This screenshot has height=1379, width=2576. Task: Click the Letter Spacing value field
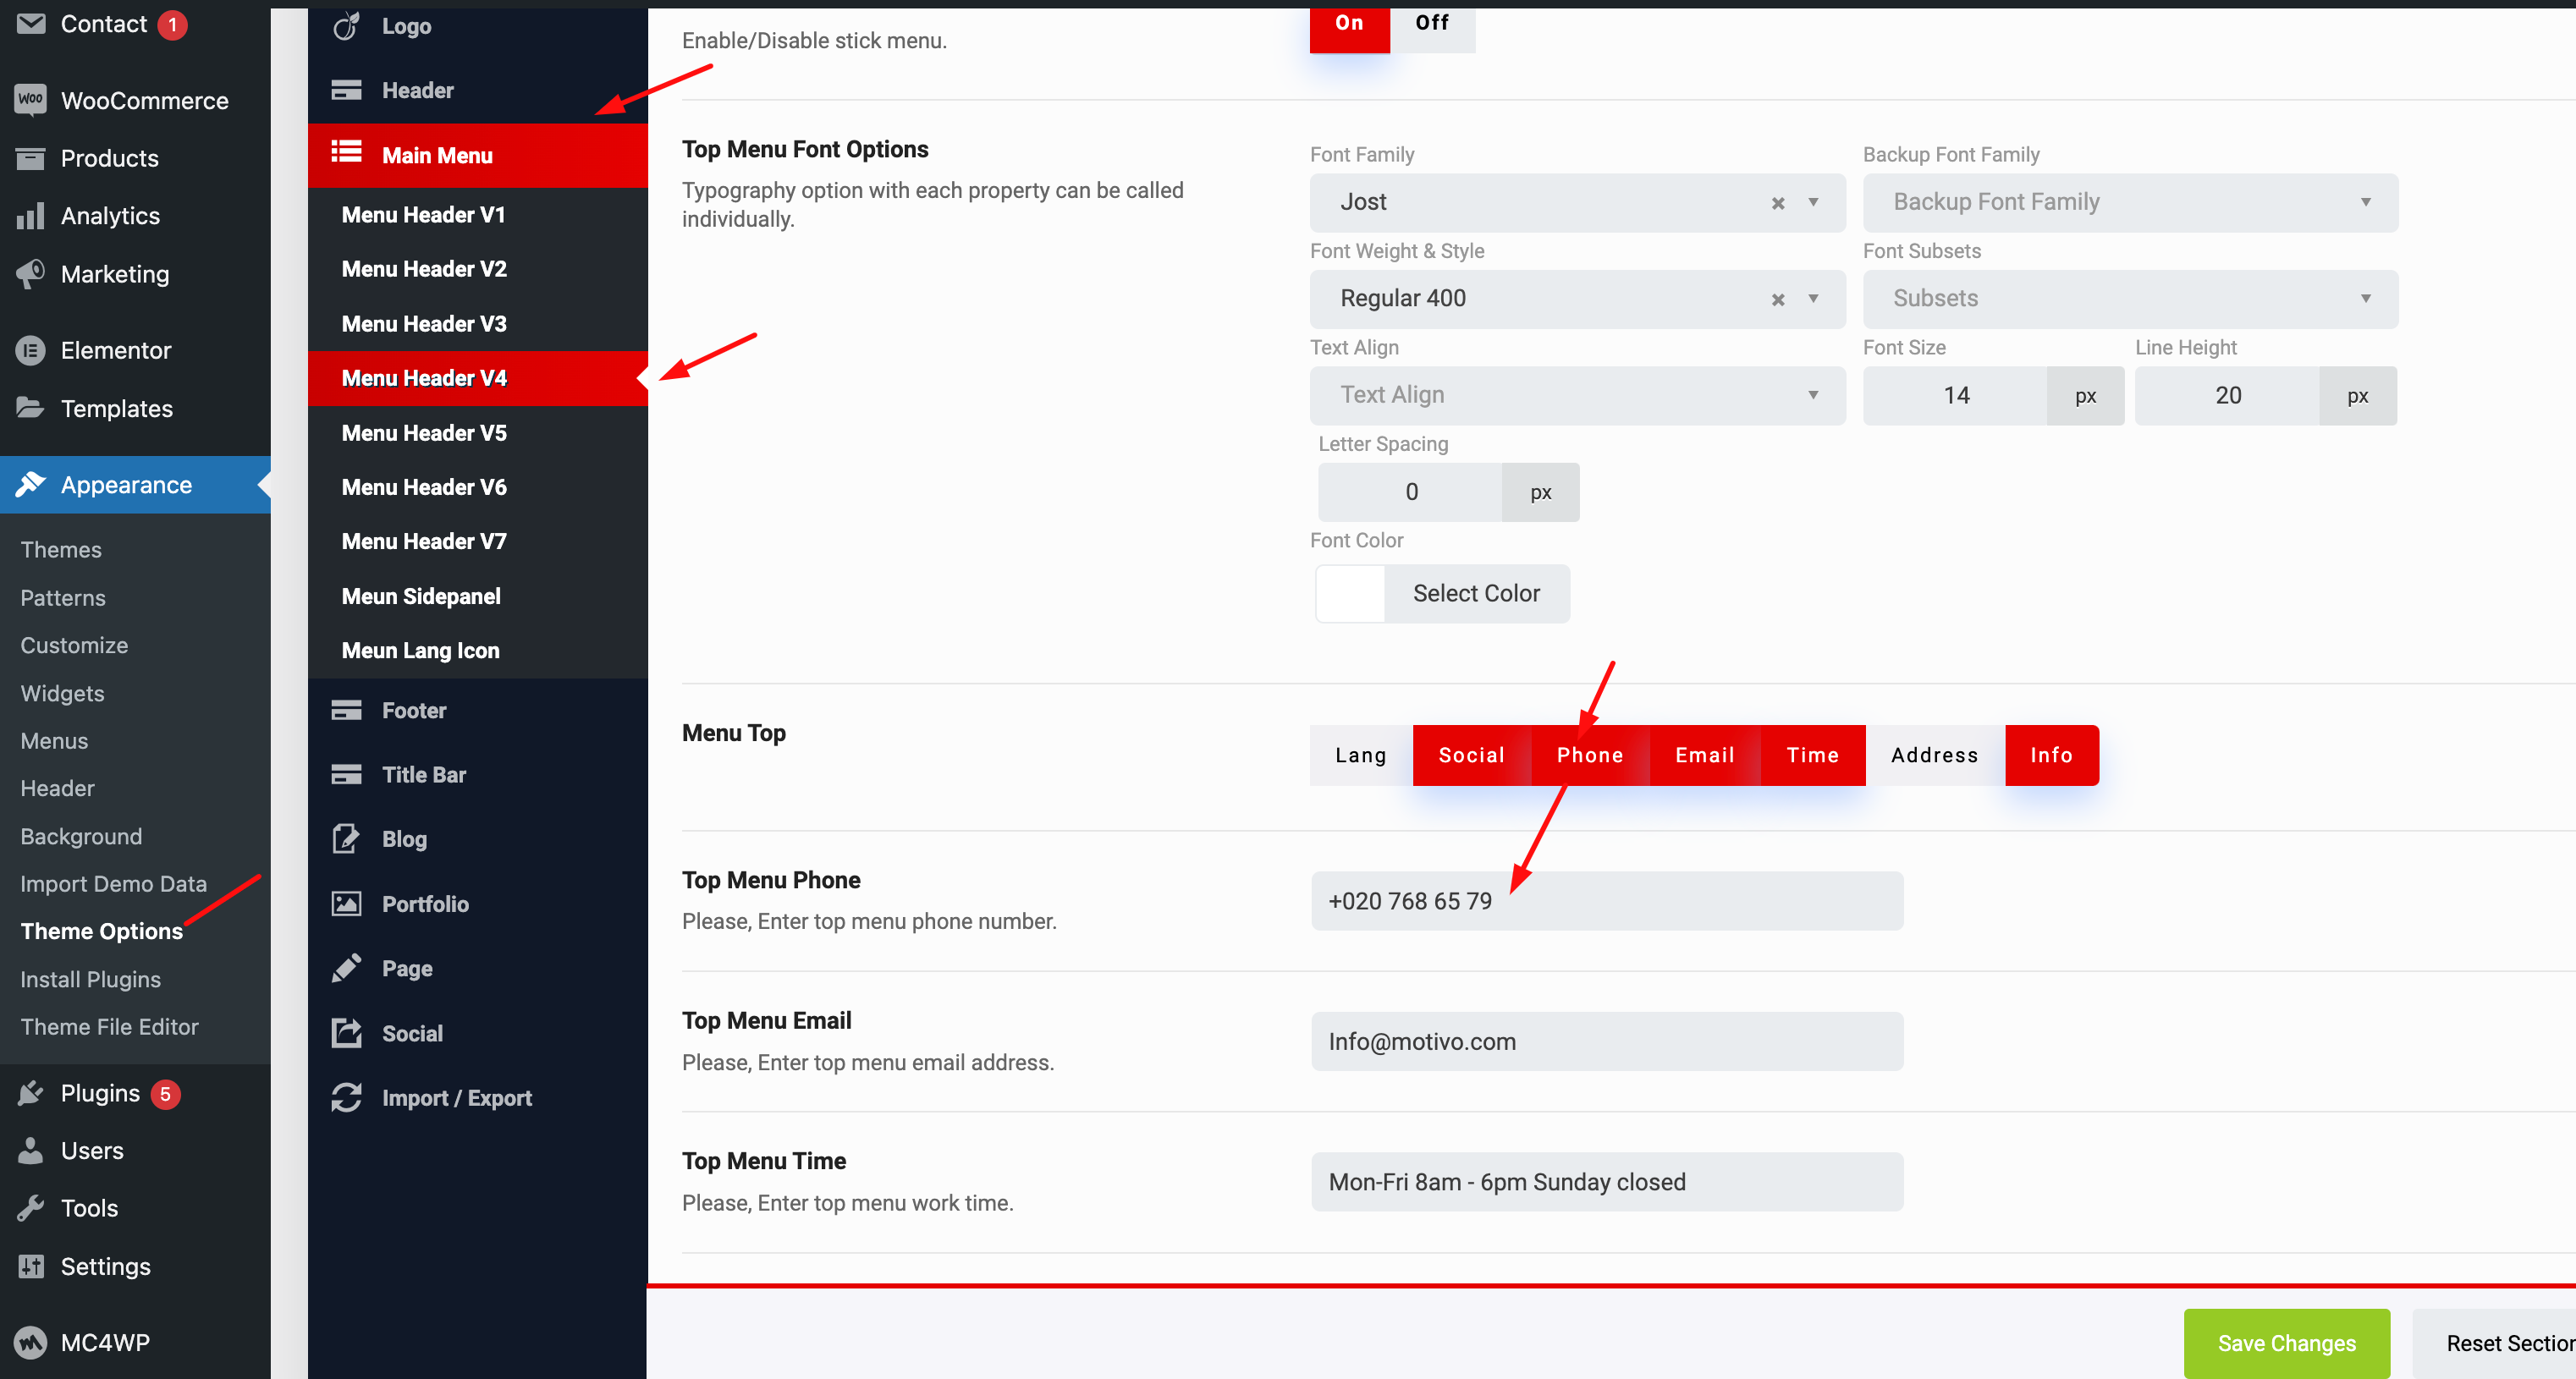[x=1410, y=492]
